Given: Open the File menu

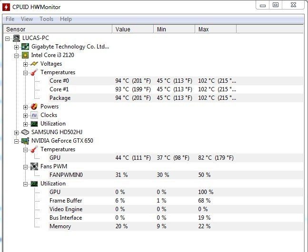Looking at the screenshot, I should 10,19.
